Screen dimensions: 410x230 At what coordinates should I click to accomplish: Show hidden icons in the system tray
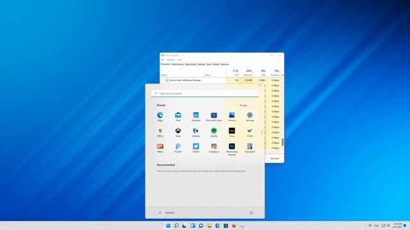pyautogui.click(x=365, y=226)
